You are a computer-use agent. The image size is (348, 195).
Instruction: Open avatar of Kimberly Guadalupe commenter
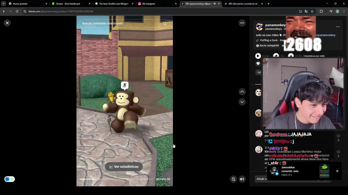pyautogui.click(x=259, y=149)
